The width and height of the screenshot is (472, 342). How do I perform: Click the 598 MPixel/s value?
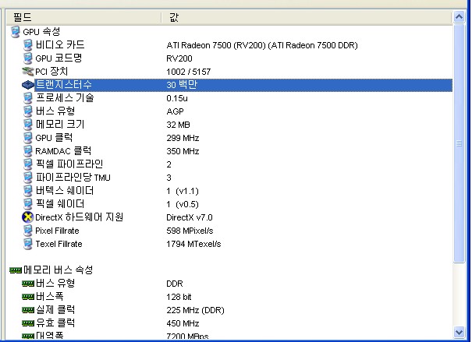click(190, 231)
